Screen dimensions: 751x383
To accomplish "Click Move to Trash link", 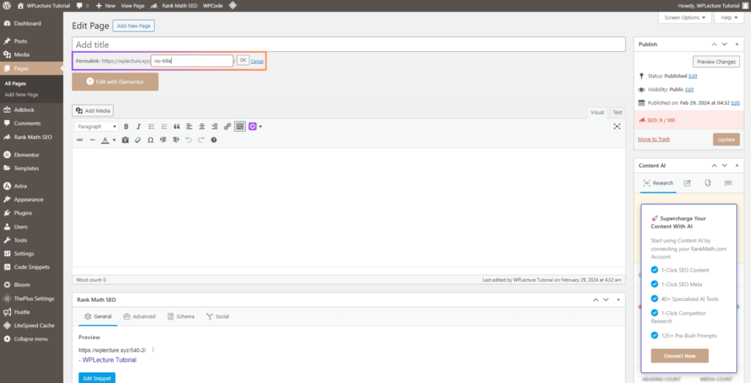I will [x=653, y=139].
